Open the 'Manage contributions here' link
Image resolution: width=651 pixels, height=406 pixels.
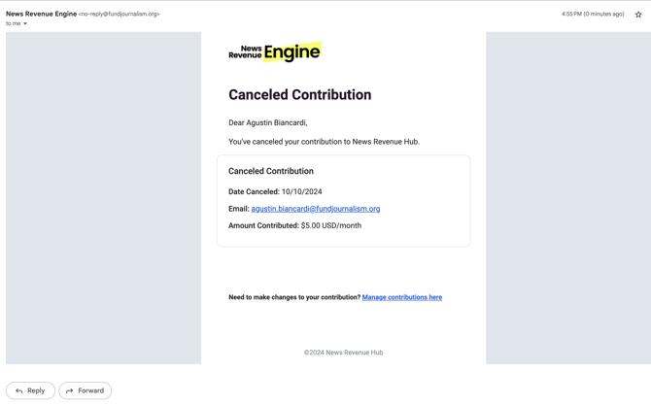(x=402, y=297)
